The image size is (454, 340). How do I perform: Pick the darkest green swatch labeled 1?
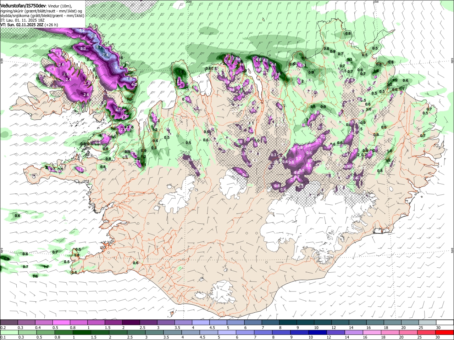(82, 332)
